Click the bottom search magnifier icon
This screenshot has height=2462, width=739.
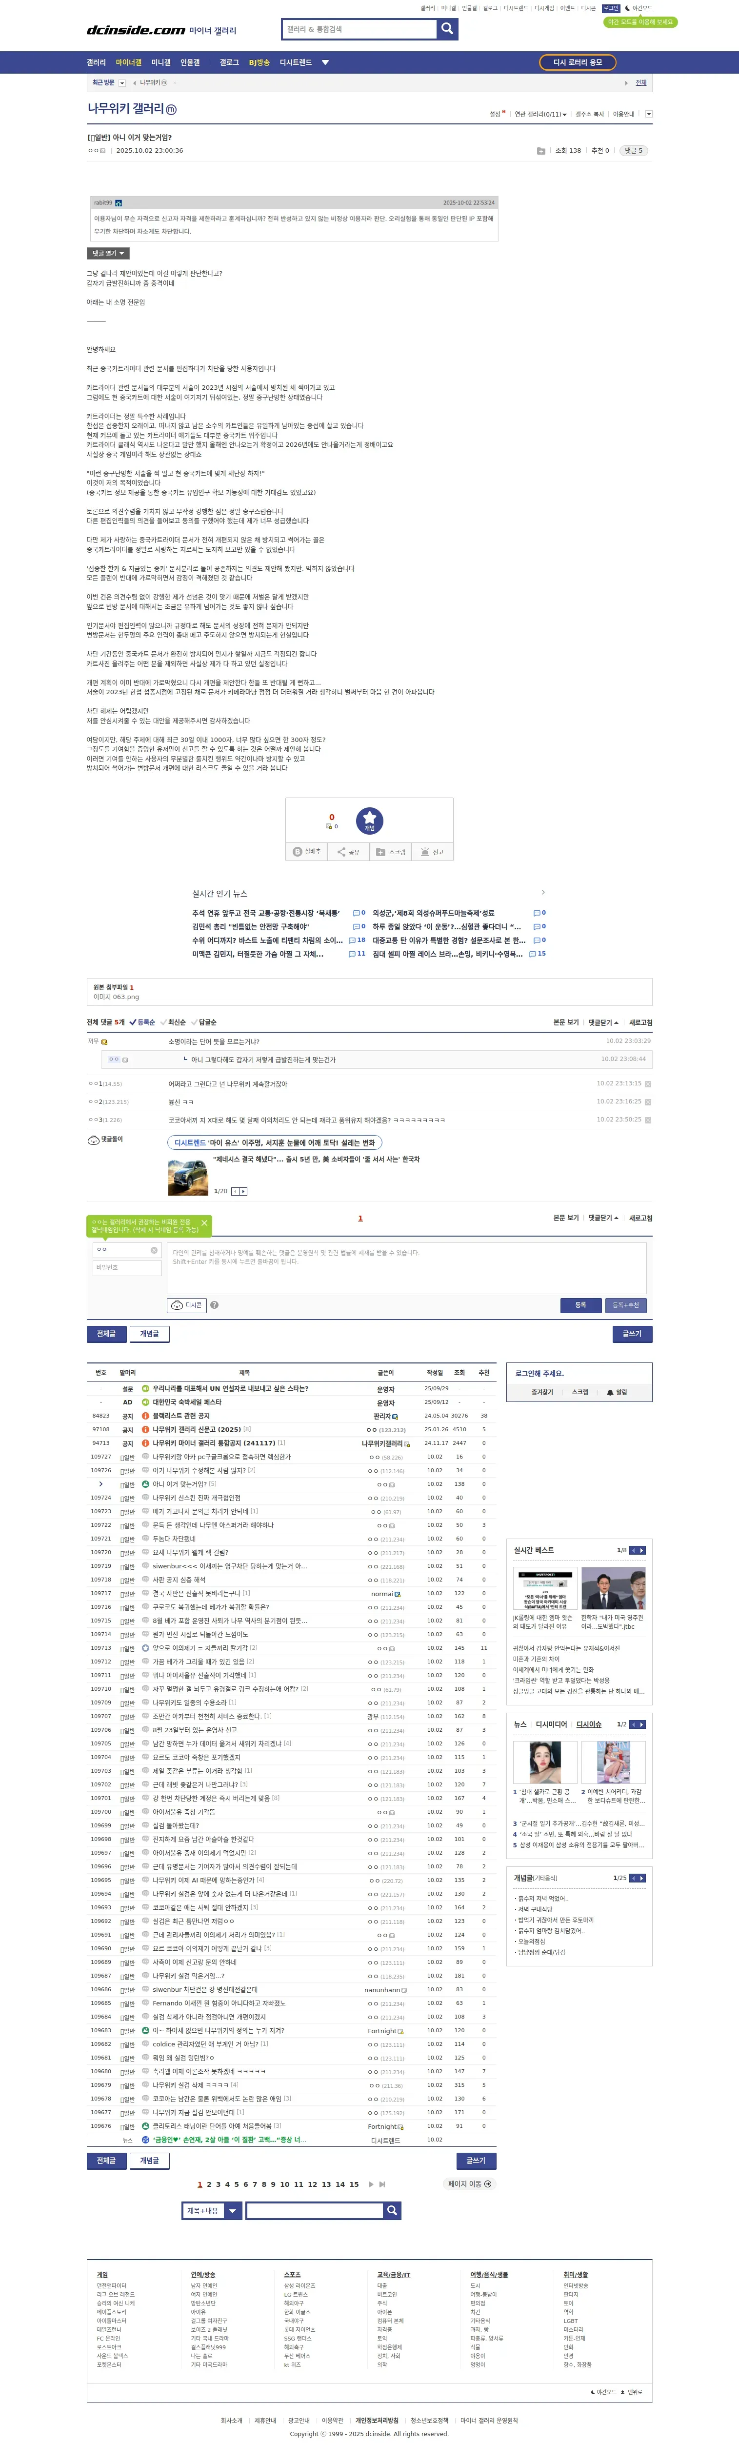click(x=392, y=2211)
